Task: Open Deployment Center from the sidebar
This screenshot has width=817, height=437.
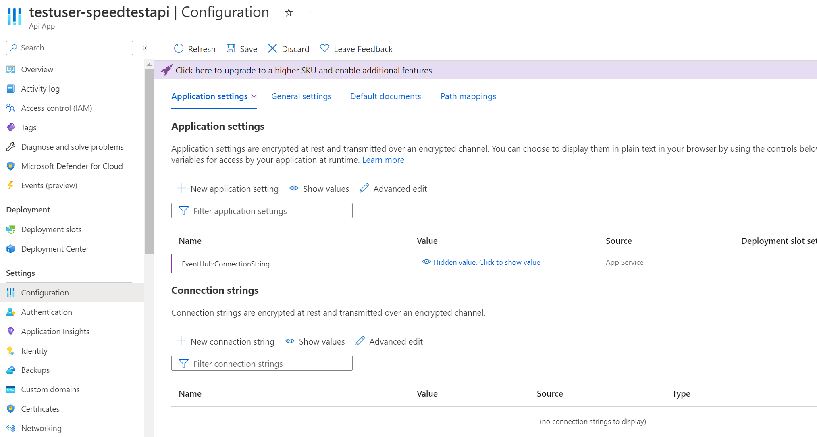Action: click(x=55, y=249)
